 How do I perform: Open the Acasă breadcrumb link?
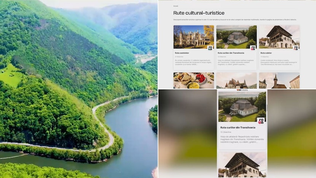[176, 6]
